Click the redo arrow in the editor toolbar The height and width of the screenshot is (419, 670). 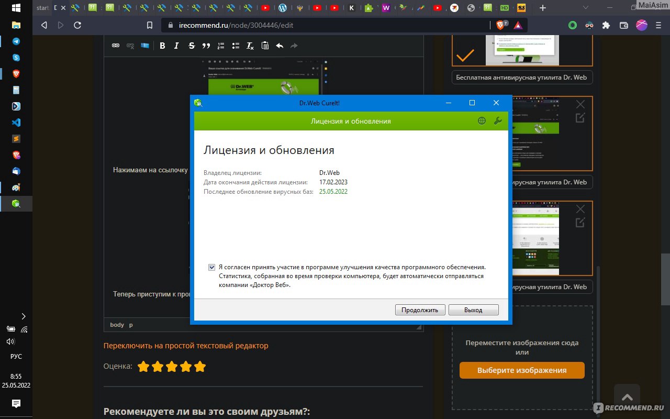click(294, 46)
